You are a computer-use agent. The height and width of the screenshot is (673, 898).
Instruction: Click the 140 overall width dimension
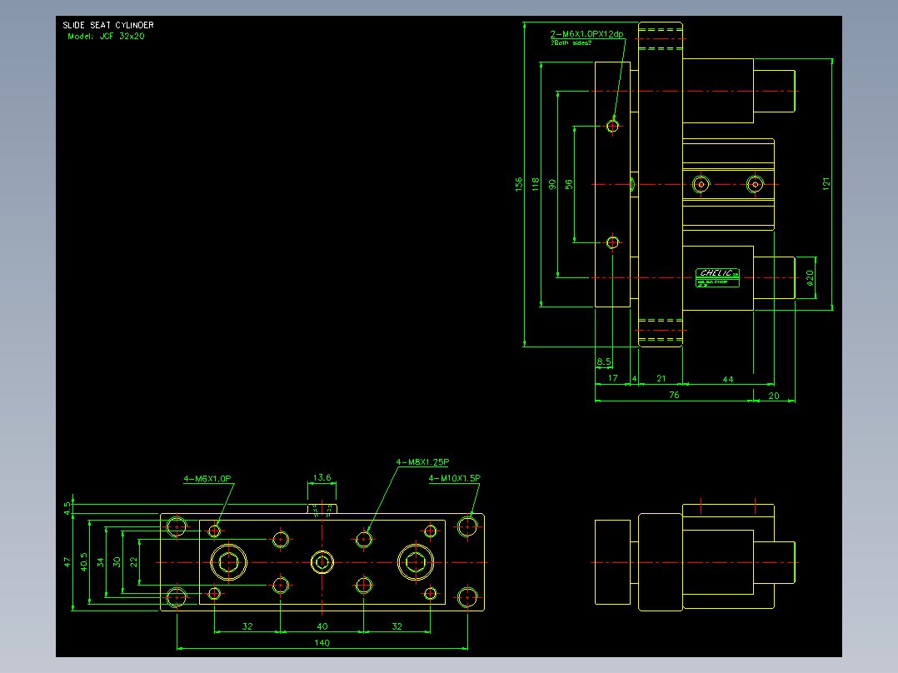[322, 643]
